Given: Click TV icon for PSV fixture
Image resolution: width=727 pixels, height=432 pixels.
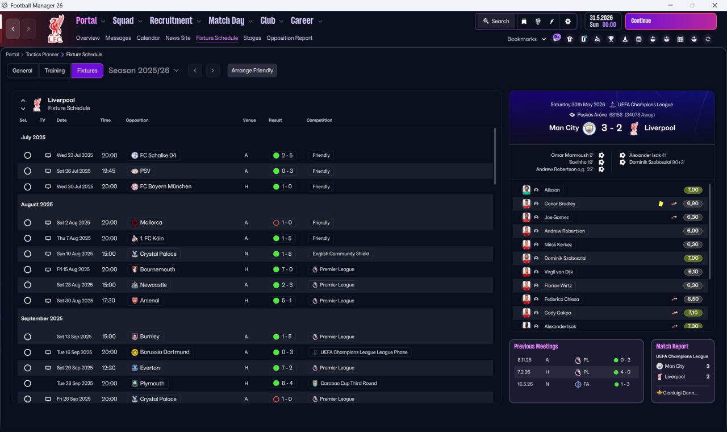Looking at the screenshot, I should click(48, 171).
